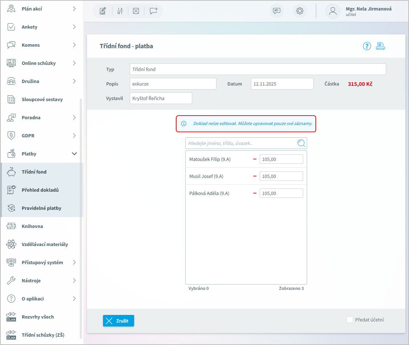Click the edit note icon in top toolbar
Screen dimensions: 409x345
[x=103, y=11]
